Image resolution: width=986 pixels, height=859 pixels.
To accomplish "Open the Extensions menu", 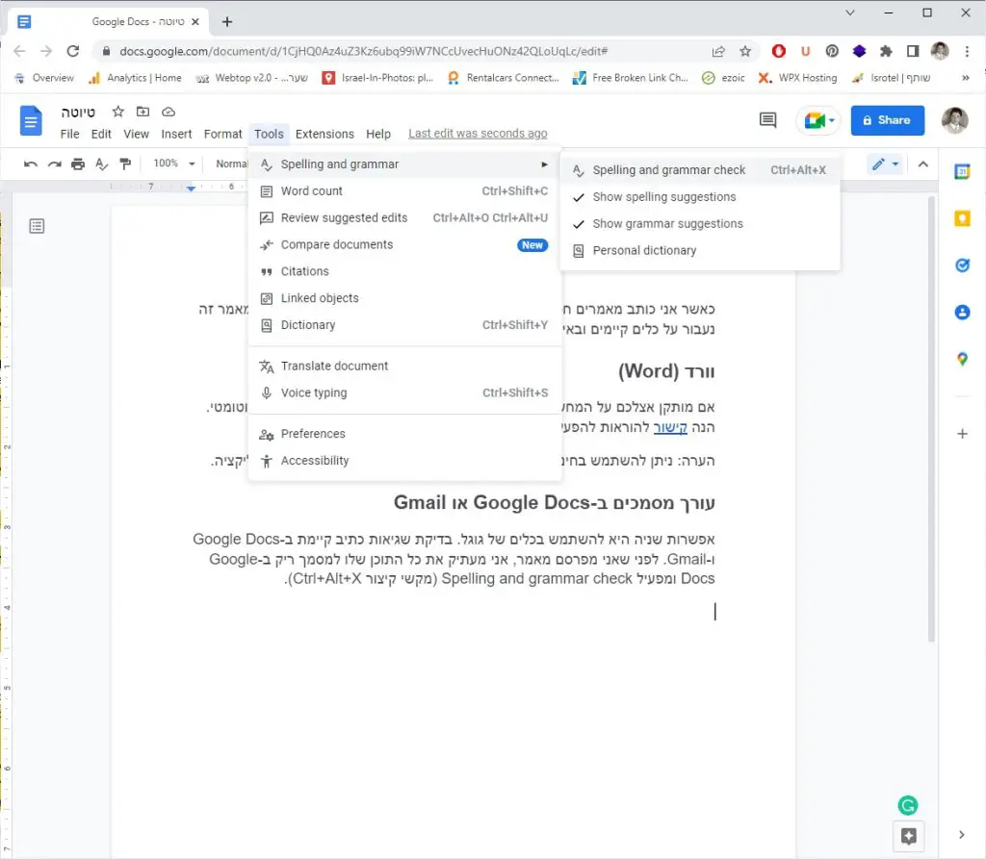I will (x=324, y=134).
